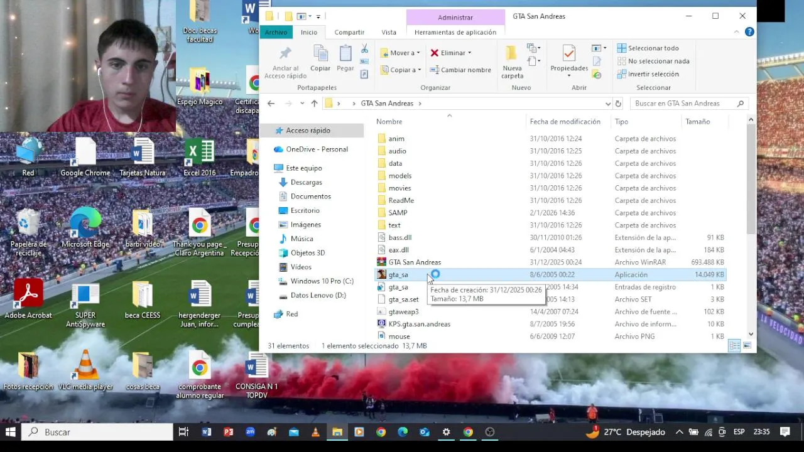This screenshot has height=452, width=804.
Task: Switch to large icons view in status bar
Action: coord(747,346)
